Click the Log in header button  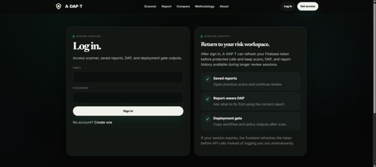pyautogui.click(x=288, y=6)
